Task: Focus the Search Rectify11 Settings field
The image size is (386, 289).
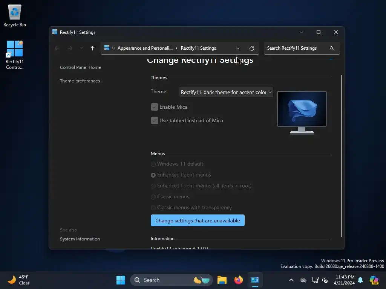Action: point(302,48)
